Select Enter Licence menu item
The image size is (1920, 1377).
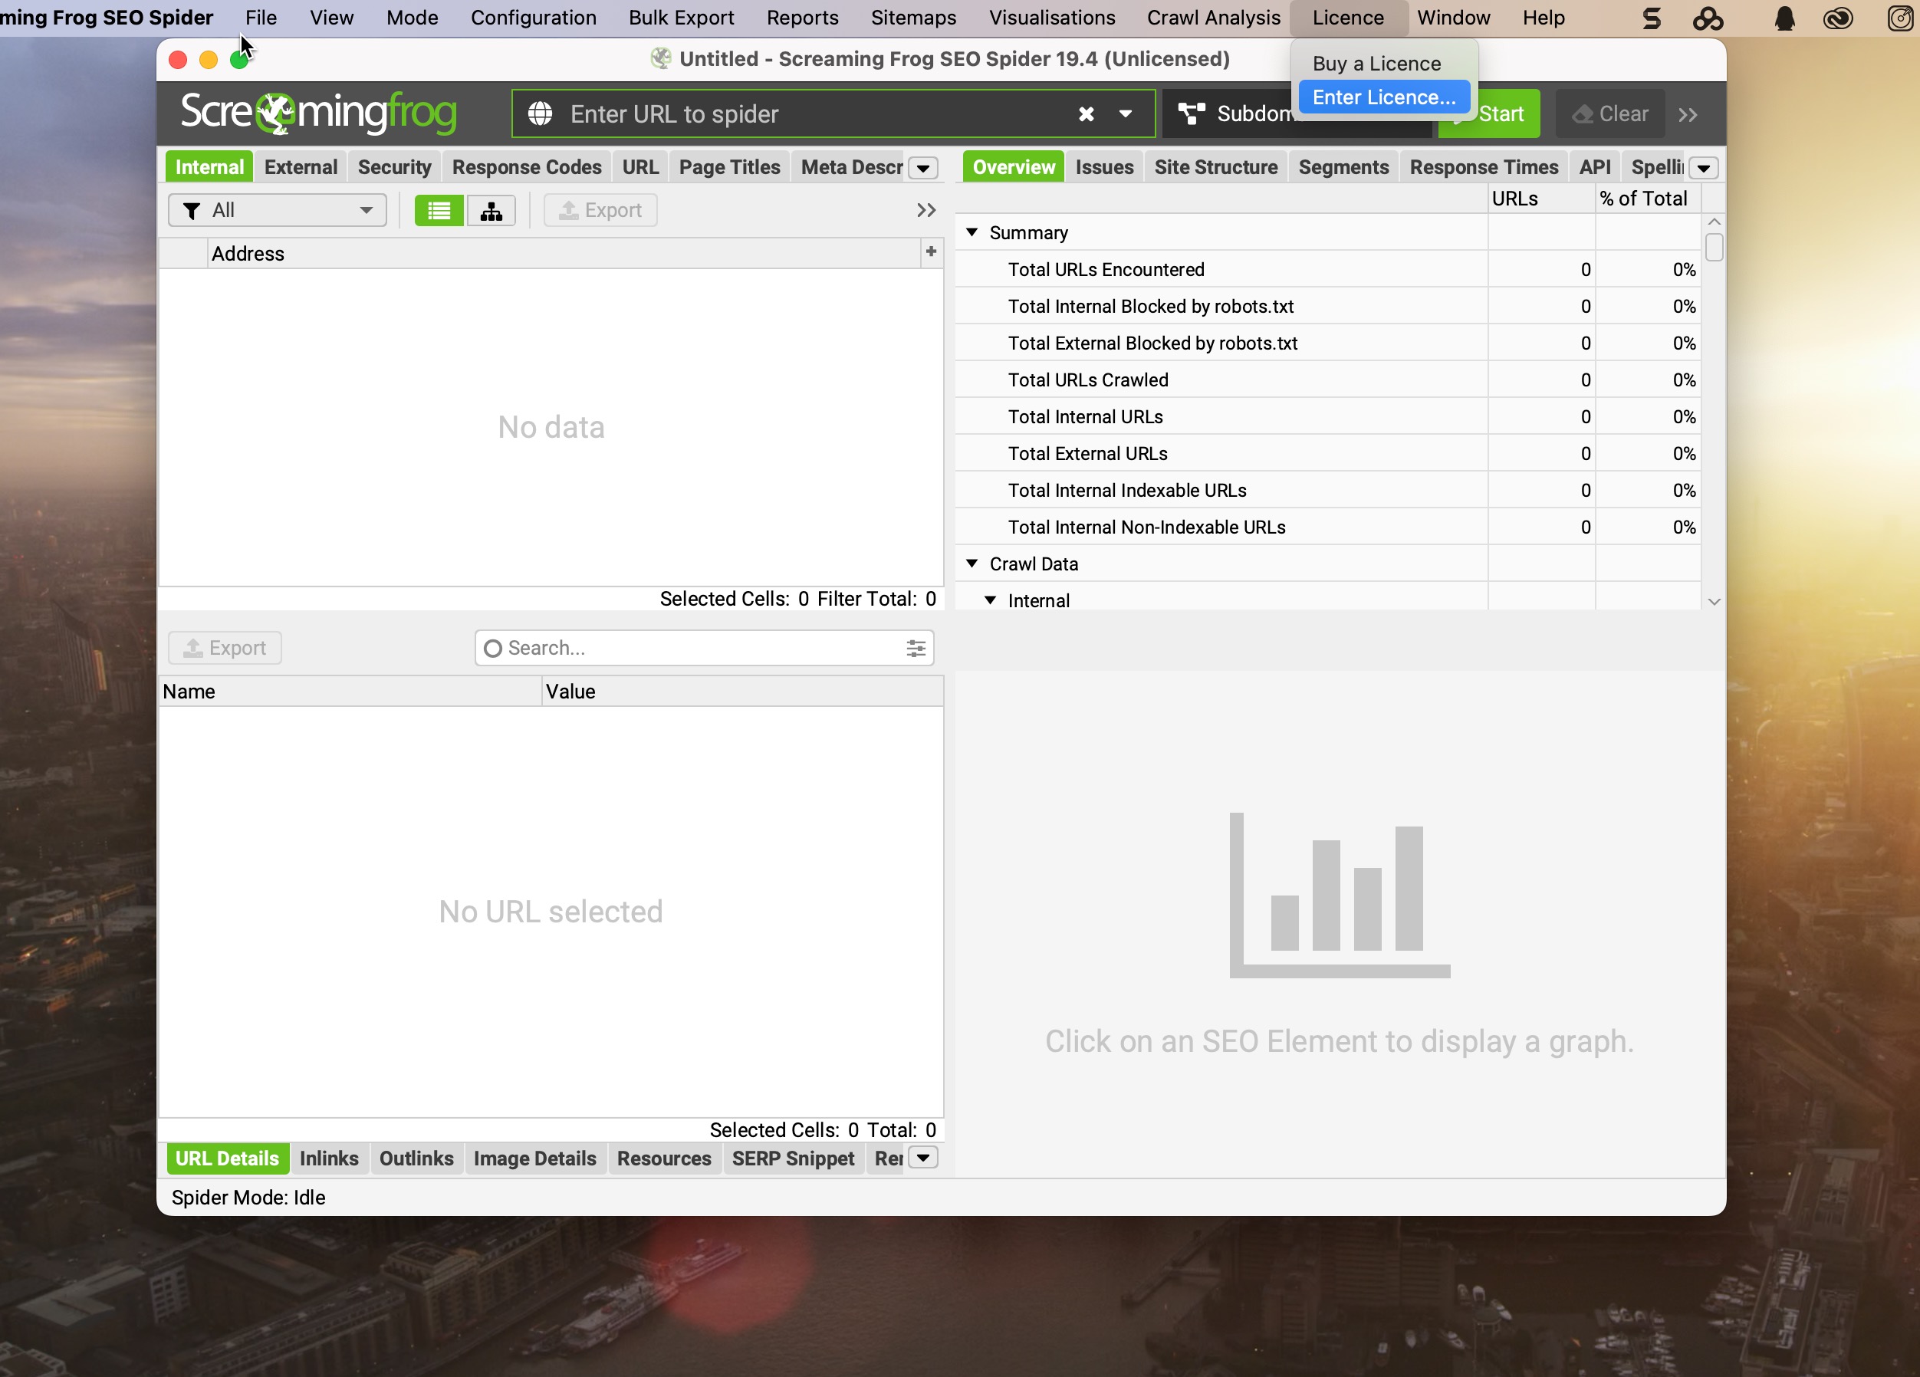(x=1383, y=97)
